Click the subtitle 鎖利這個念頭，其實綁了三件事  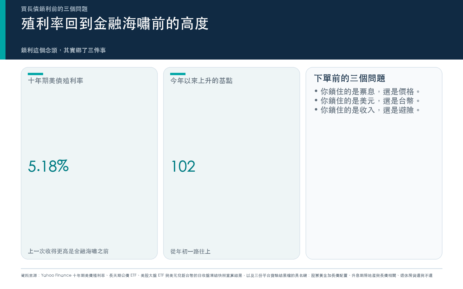tap(63, 50)
